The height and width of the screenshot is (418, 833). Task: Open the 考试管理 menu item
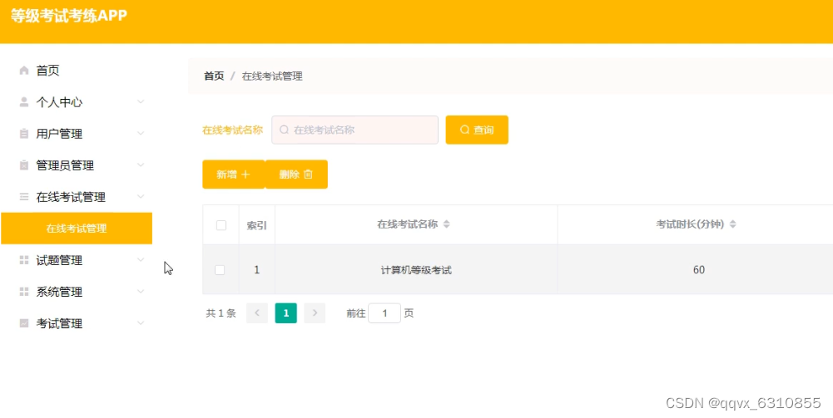click(77, 323)
